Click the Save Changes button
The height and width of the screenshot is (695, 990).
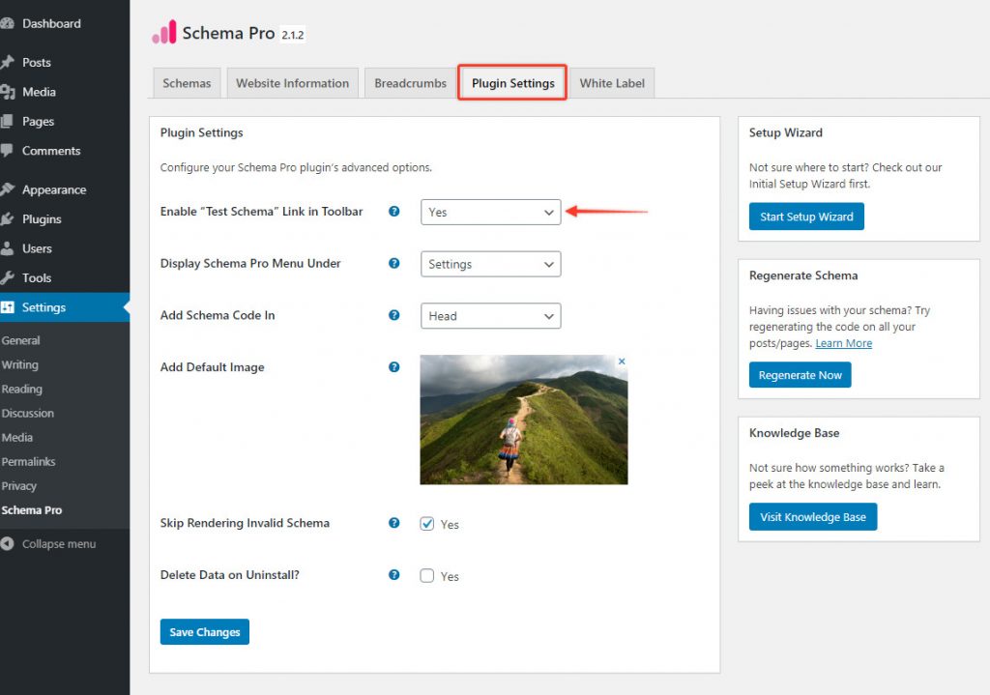[204, 632]
